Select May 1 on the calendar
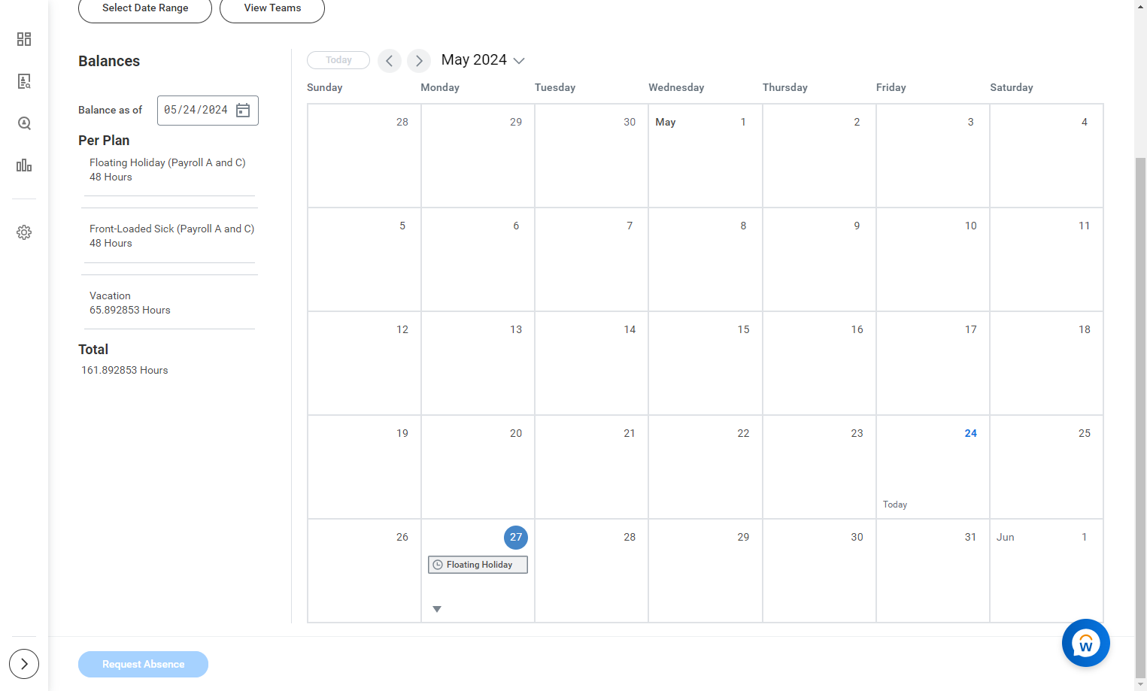 point(705,156)
